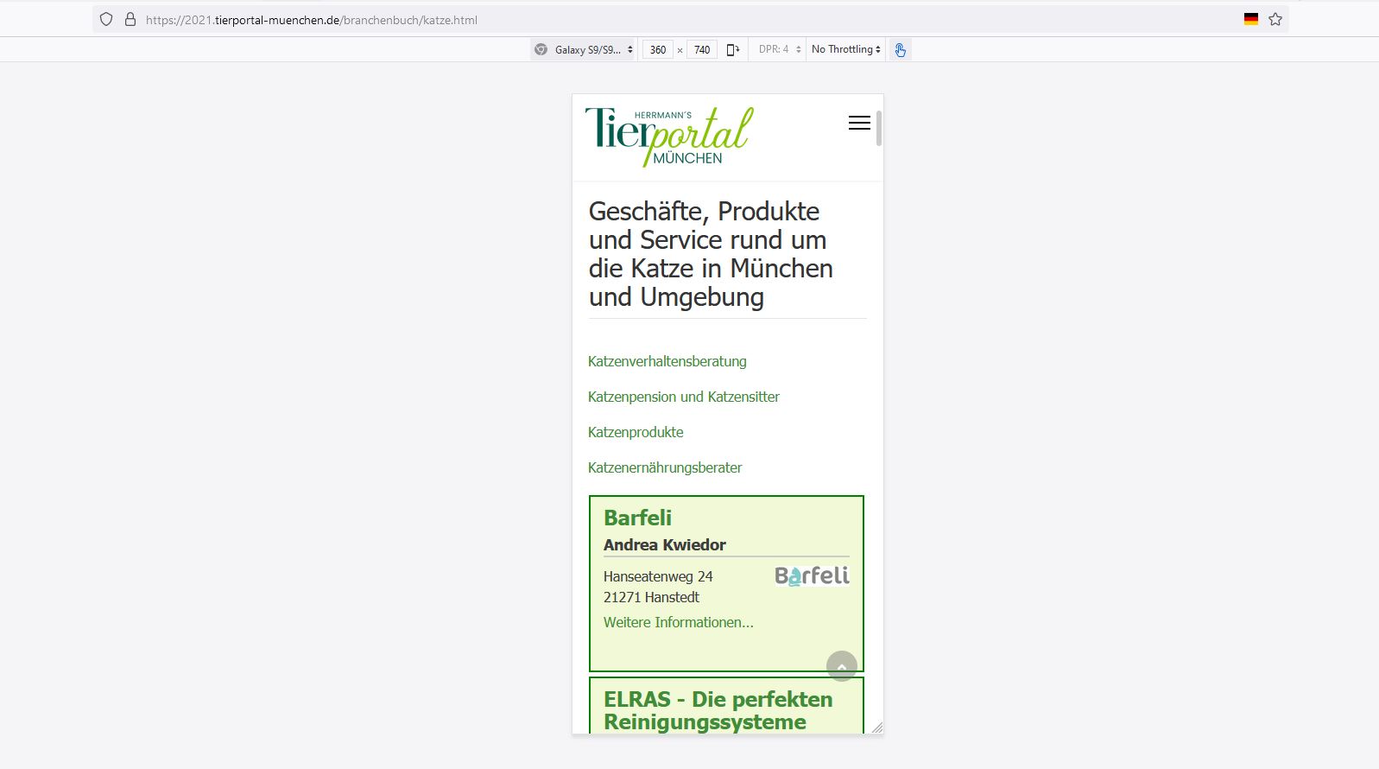Click the viewport height field showing 740
This screenshot has width=1379, height=769.
tap(702, 49)
